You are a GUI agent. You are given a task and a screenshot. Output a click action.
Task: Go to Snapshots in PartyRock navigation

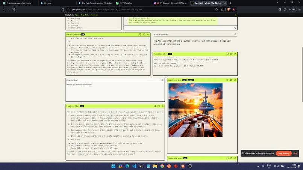[x=85, y=15]
